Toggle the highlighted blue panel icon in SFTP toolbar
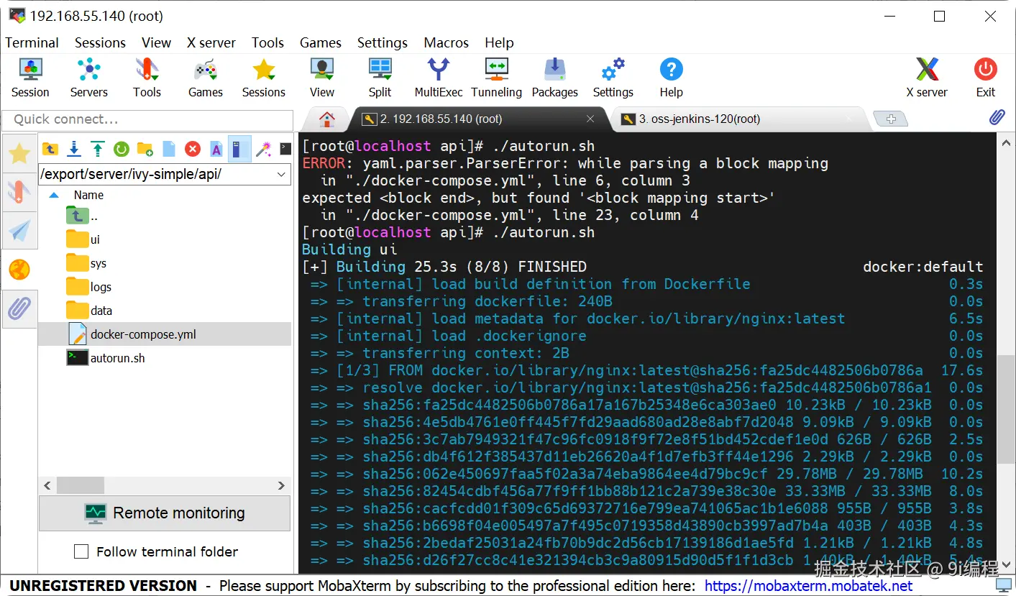 [x=239, y=149]
